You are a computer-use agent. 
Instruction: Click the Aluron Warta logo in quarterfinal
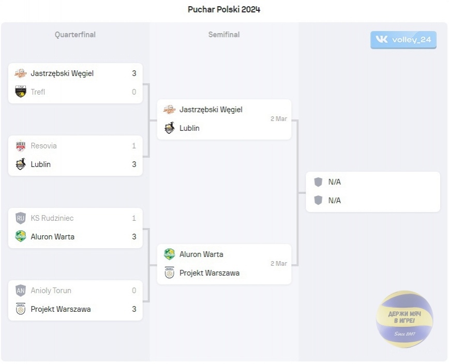(x=21, y=237)
